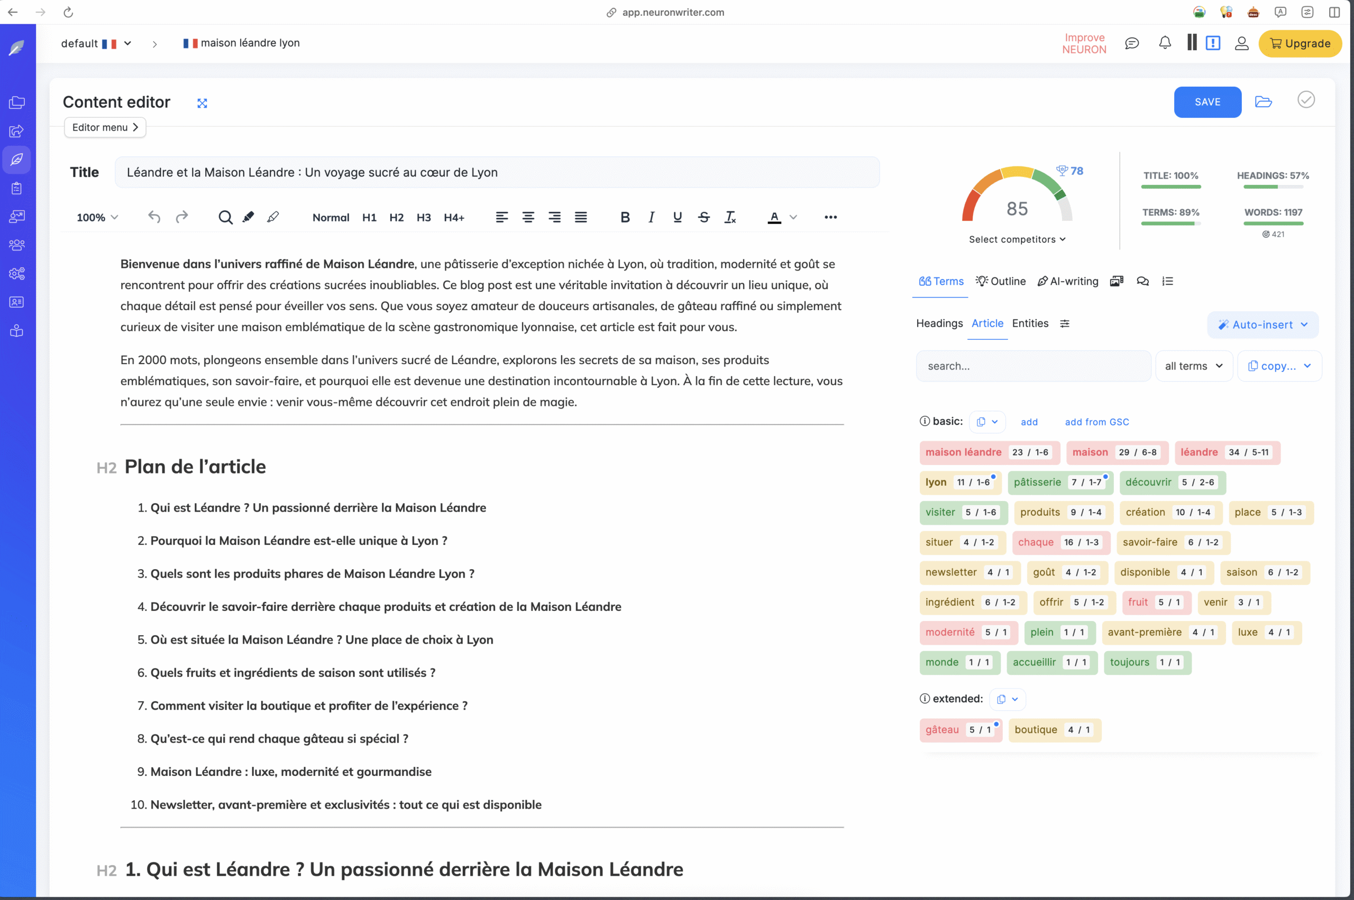Open the images panel icon in sidebar tabs
Viewport: 1354px width, 900px height.
click(1116, 281)
